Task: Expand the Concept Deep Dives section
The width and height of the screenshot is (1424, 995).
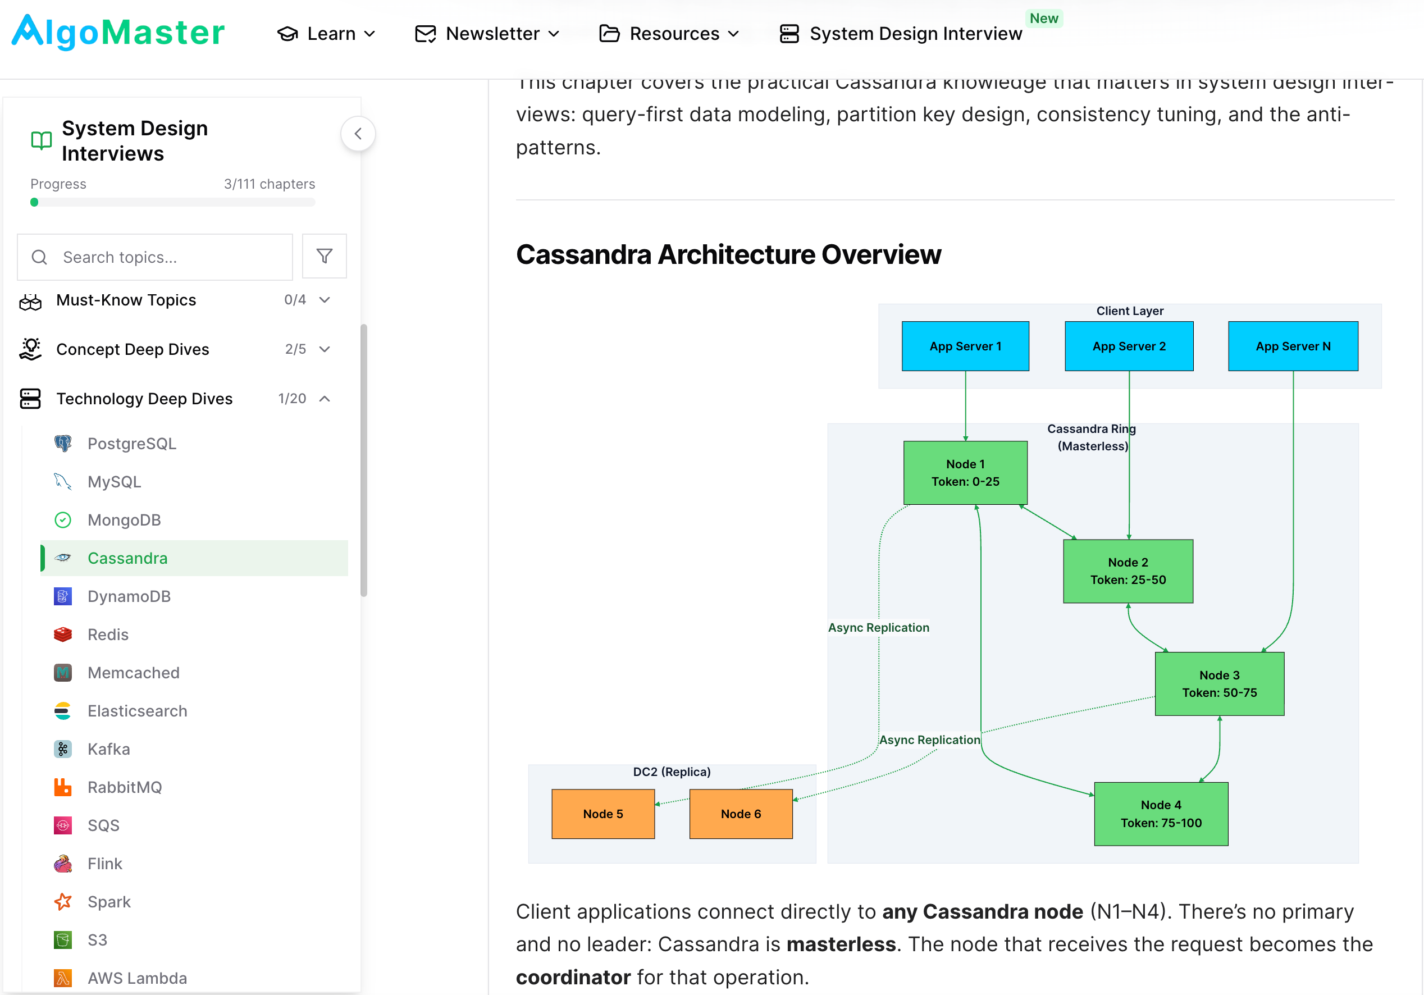Action: point(325,349)
